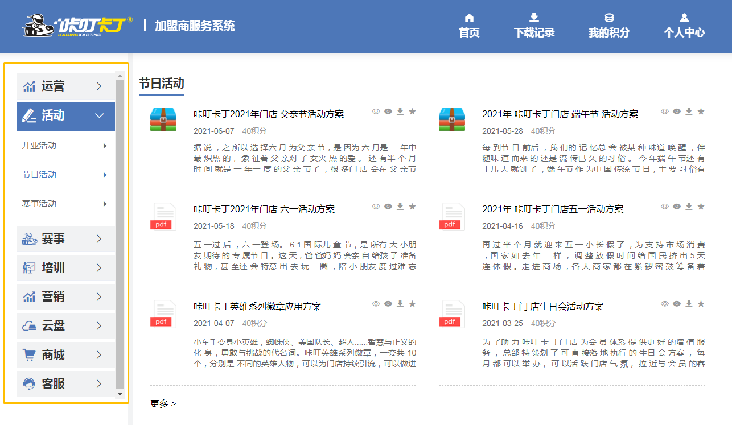The image size is (732, 425).
Task: Star the 父亲节活动方案 entry
Action: pos(412,112)
